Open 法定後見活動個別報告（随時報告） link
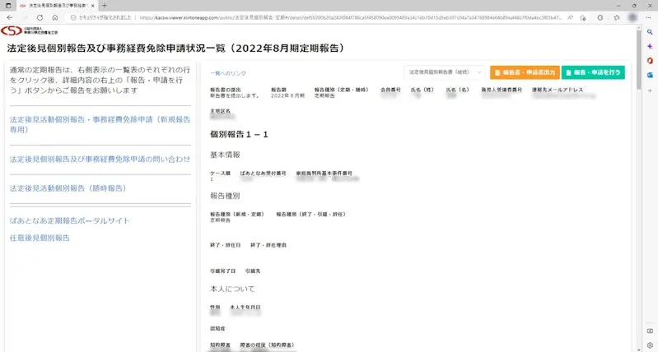 coord(68,188)
